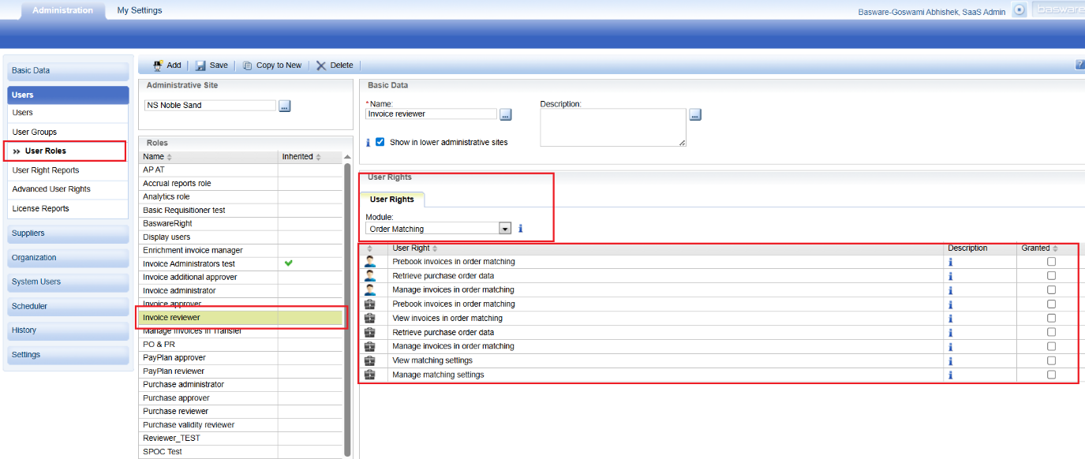Screen dimensions: 1085x459
Task: Open description info for Manage matching settings
Action: click(950, 375)
